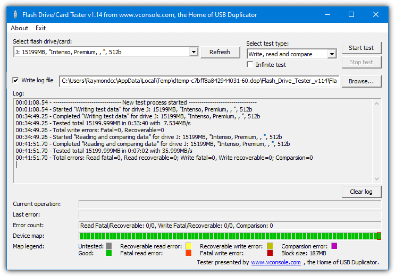Click the orange Fatal read error swatch

(x=188, y=253)
